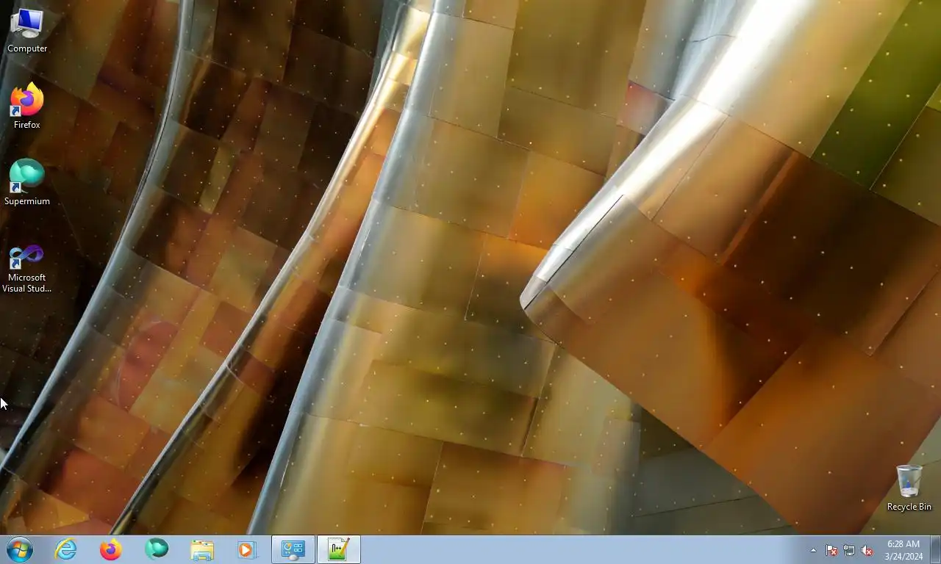The height and width of the screenshot is (564, 941).
Task: Select the Microsoft Visual Studio desktop shortcut
Action: click(27, 269)
